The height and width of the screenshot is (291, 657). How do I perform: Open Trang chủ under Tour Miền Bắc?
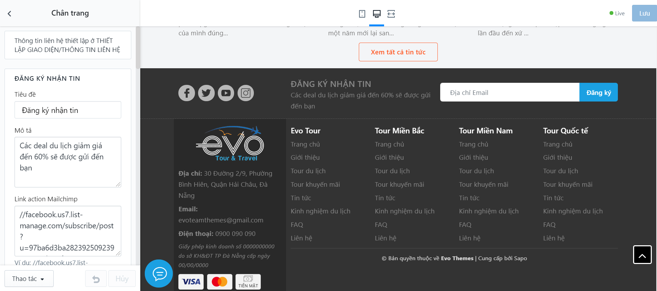(x=389, y=144)
